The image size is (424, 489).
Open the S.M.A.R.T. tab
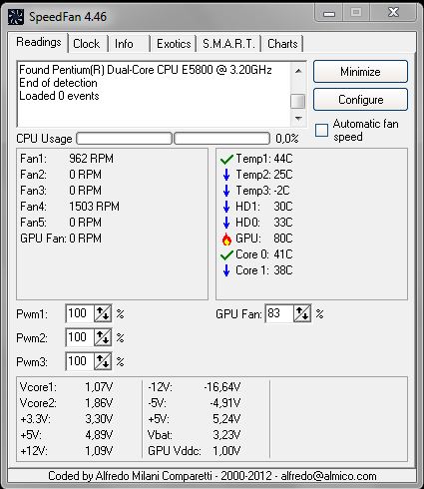tap(228, 44)
